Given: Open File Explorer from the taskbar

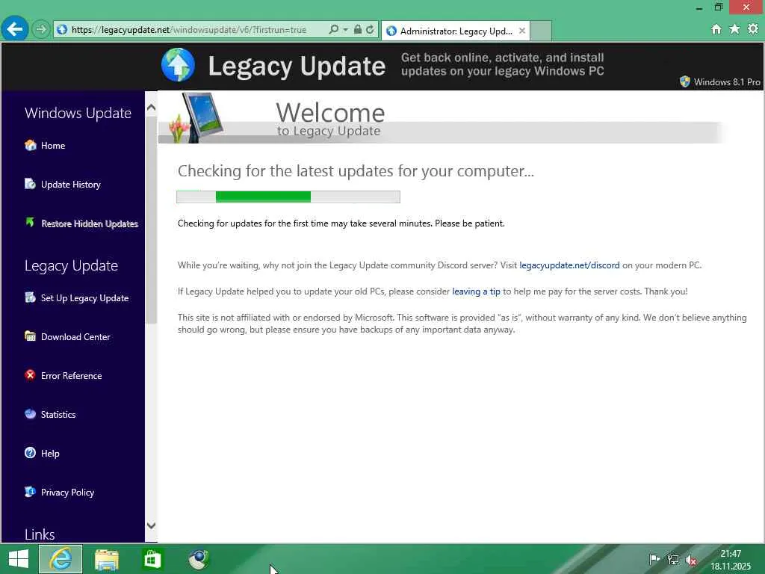Looking at the screenshot, I should click(x=107, y=559).
